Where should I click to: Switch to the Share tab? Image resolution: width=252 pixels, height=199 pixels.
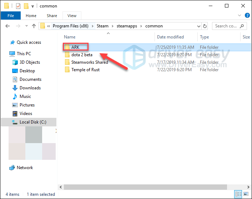coord(52,16)
